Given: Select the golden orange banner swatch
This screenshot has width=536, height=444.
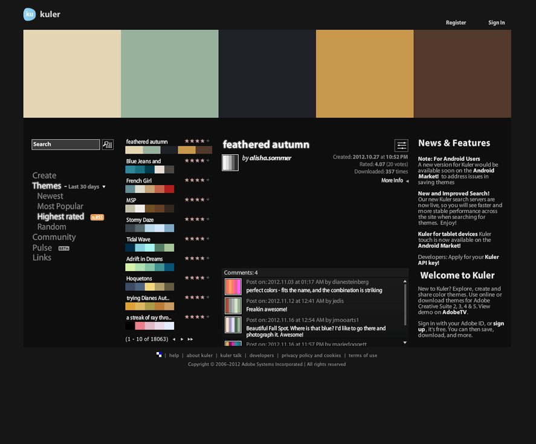Looking at the screenshot, I should 365,74.
